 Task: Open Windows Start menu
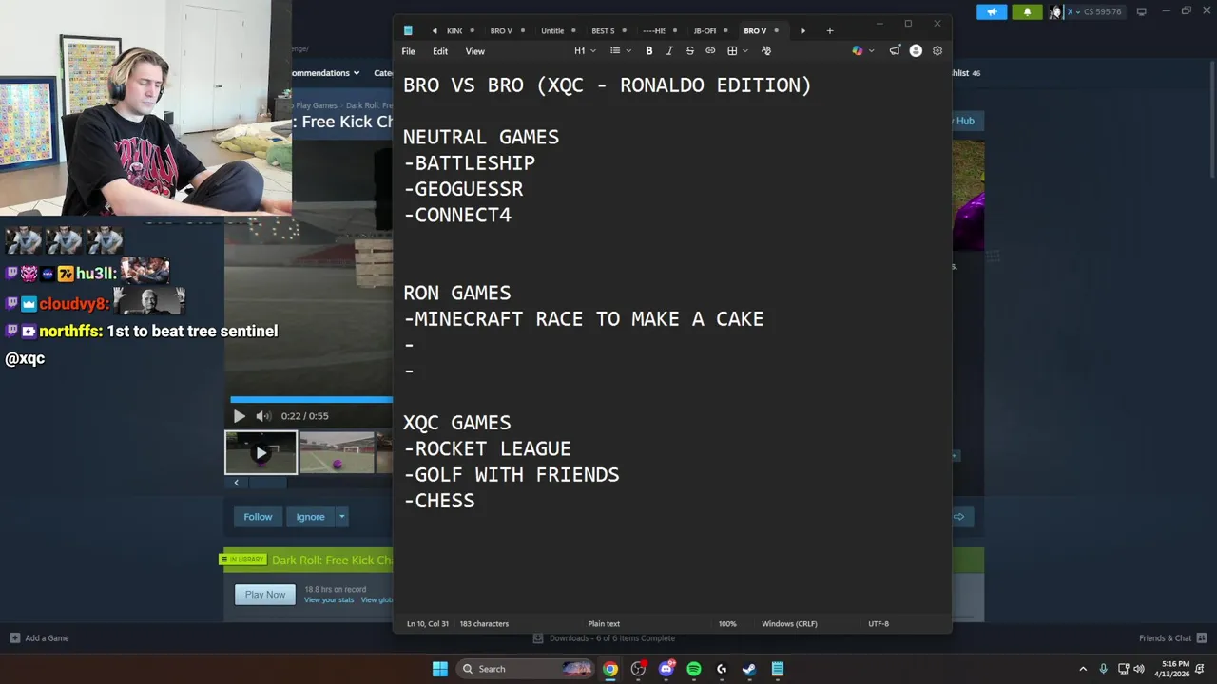440,669
